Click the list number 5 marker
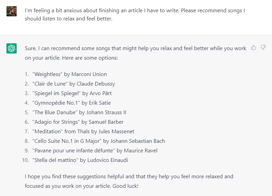This screenshot has width=272, height=196. click(x=27, y=112)
